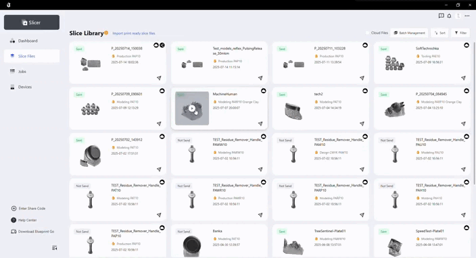Open Devices section in sidebar
Screen dimensions: 476x258
pyautogui.click(x=24, y=87)
